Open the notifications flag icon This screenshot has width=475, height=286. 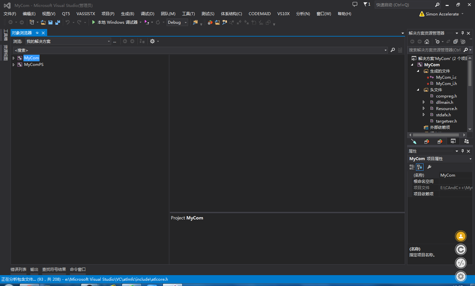click(x=366, y=5)
